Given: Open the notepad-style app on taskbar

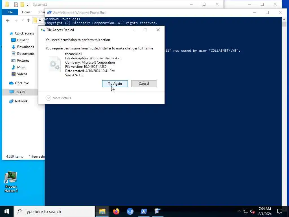Looking at the screenshot, I should click(x=157, y=211).
